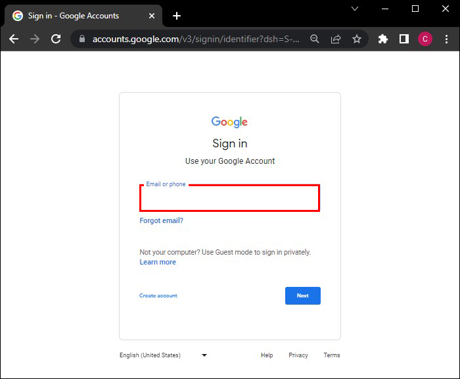Click the share page icon

click(x=336, y=39)
